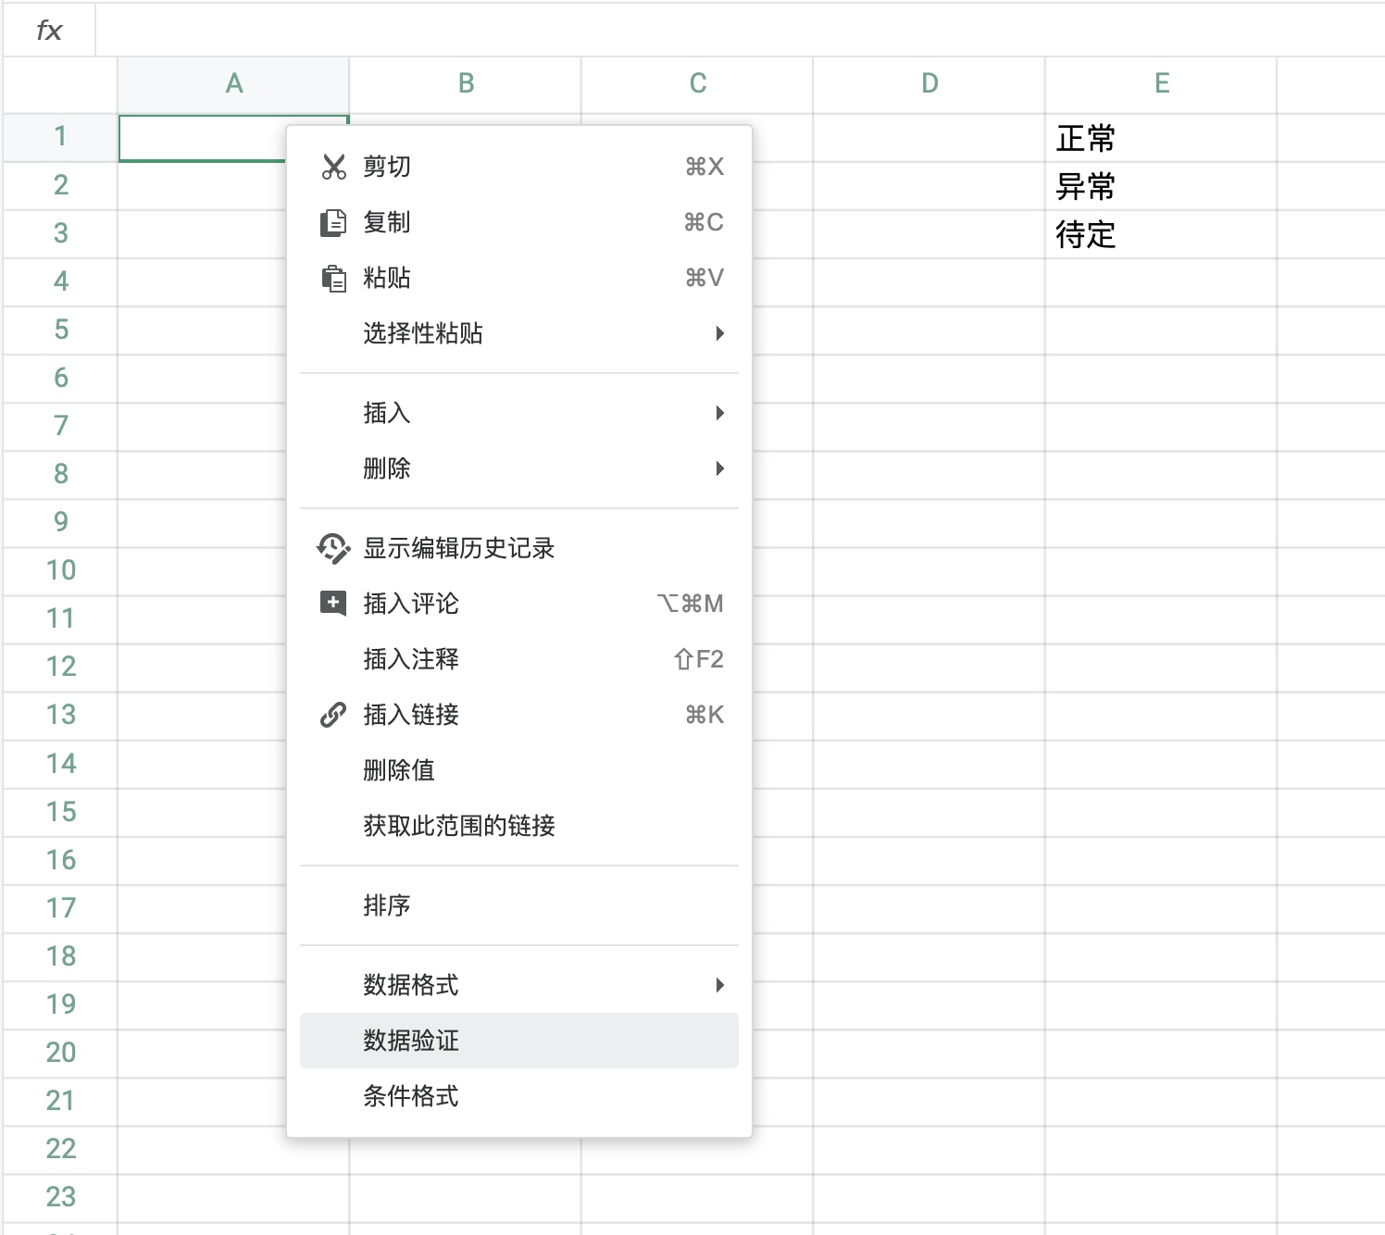Screen dimensions: 1385x1235
Task: Expand the 插入 submenu arrow
Action: point(719,413)
